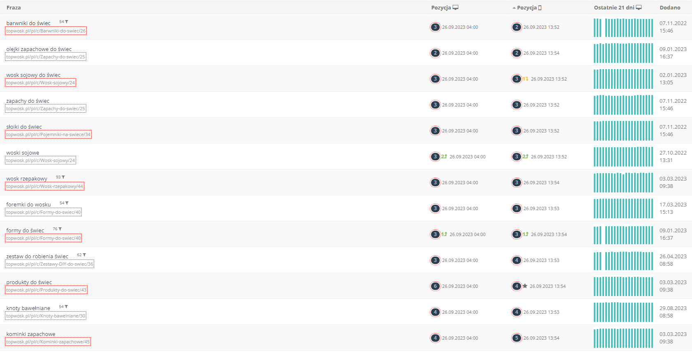Click the mobile position badge 5 for kominki zapachowe
The width and height of the screenshot is (692, 352).
click(x=517, y=338)
